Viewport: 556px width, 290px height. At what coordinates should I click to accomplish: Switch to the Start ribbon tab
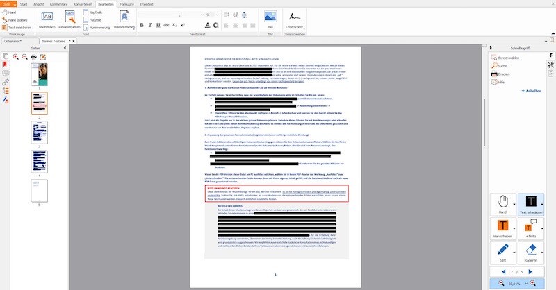(24, 4)
